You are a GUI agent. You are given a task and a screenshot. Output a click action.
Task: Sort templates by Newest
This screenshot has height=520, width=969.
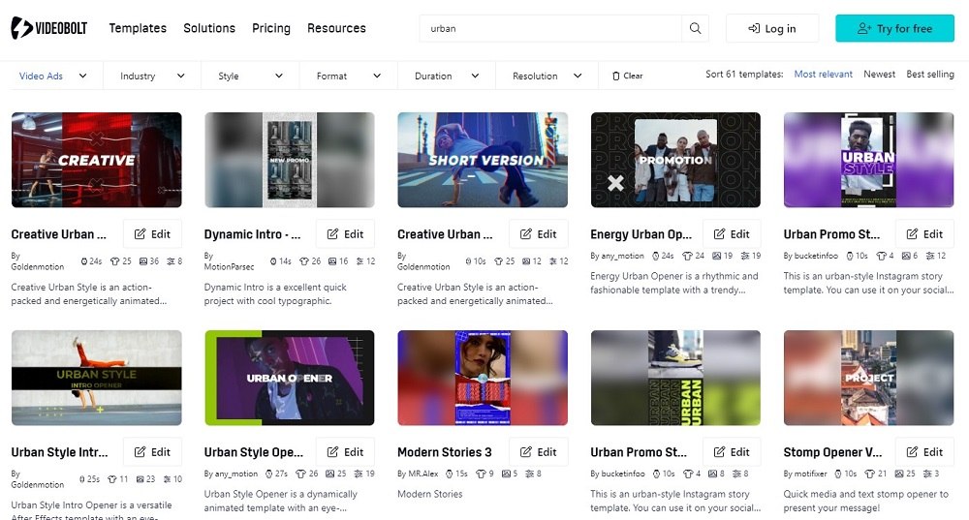click(x=880, y=75)
